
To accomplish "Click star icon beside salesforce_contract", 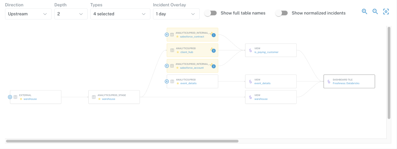I will (178, 36).
